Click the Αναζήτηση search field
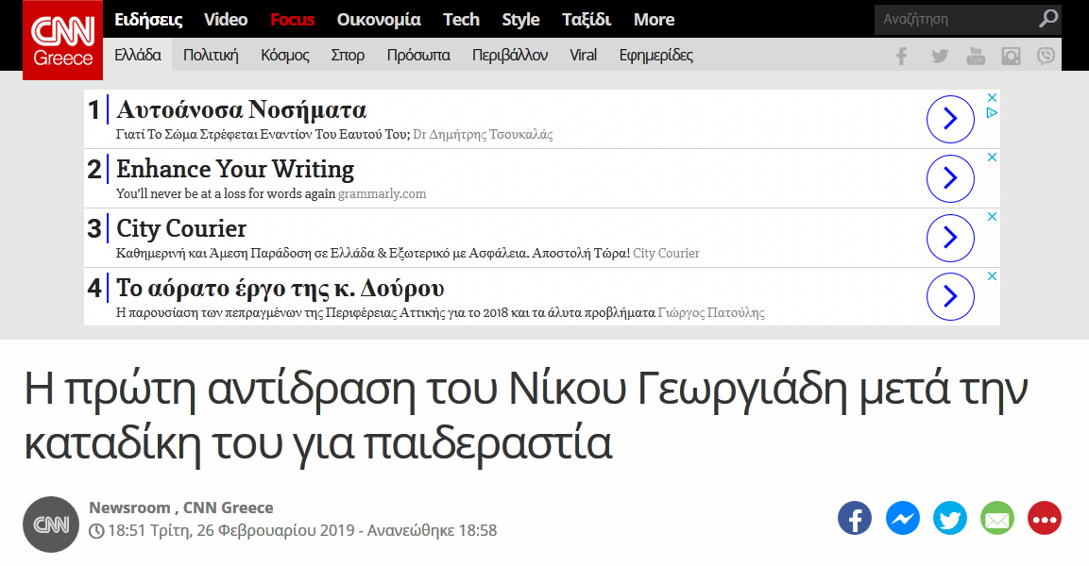Viewport: 1089px width, 566px height. coord(959,19)
